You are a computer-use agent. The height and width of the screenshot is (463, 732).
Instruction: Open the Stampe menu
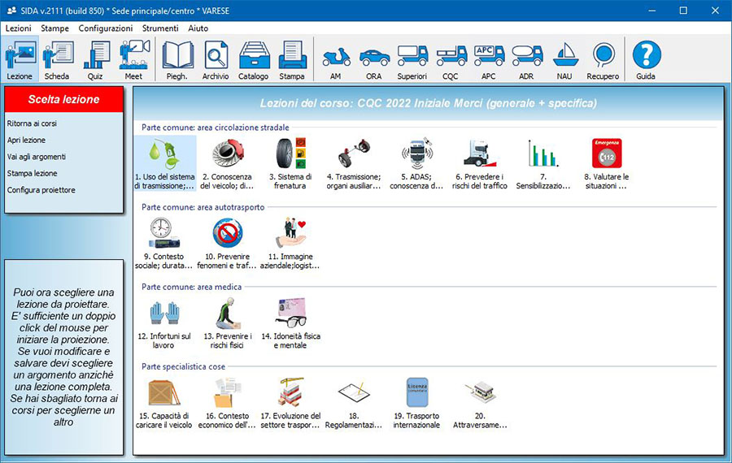tap(55, 28)
